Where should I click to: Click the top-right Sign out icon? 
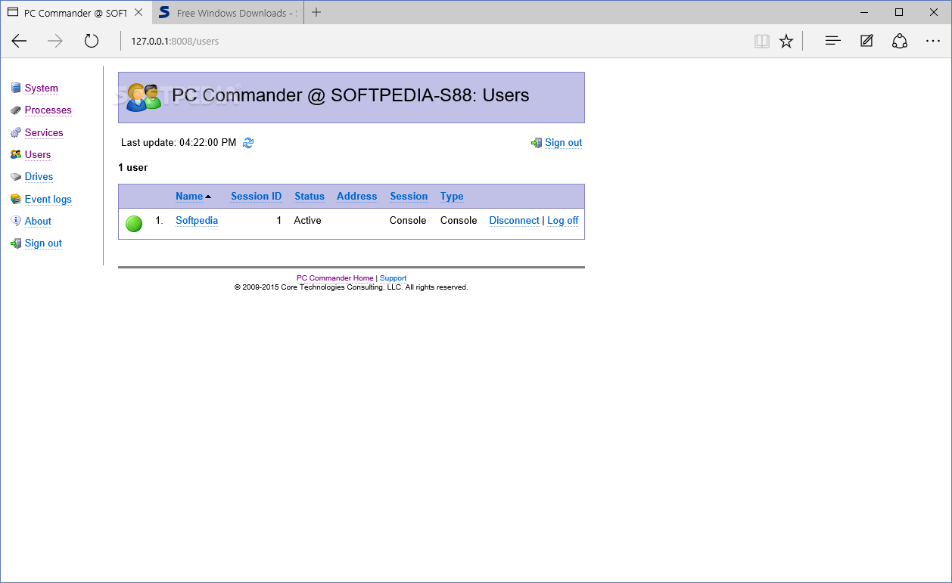point(537,143)
